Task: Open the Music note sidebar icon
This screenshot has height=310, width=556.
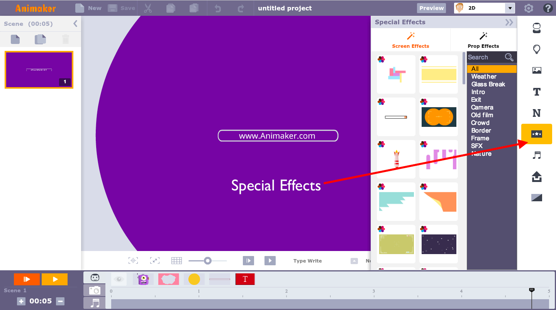Action: [x=536, y=155]
